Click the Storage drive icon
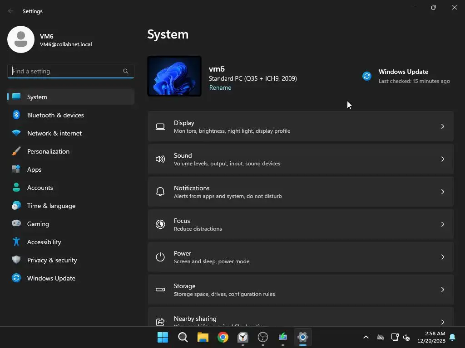This screenshot has height=348, width=465. click(160, 290)
